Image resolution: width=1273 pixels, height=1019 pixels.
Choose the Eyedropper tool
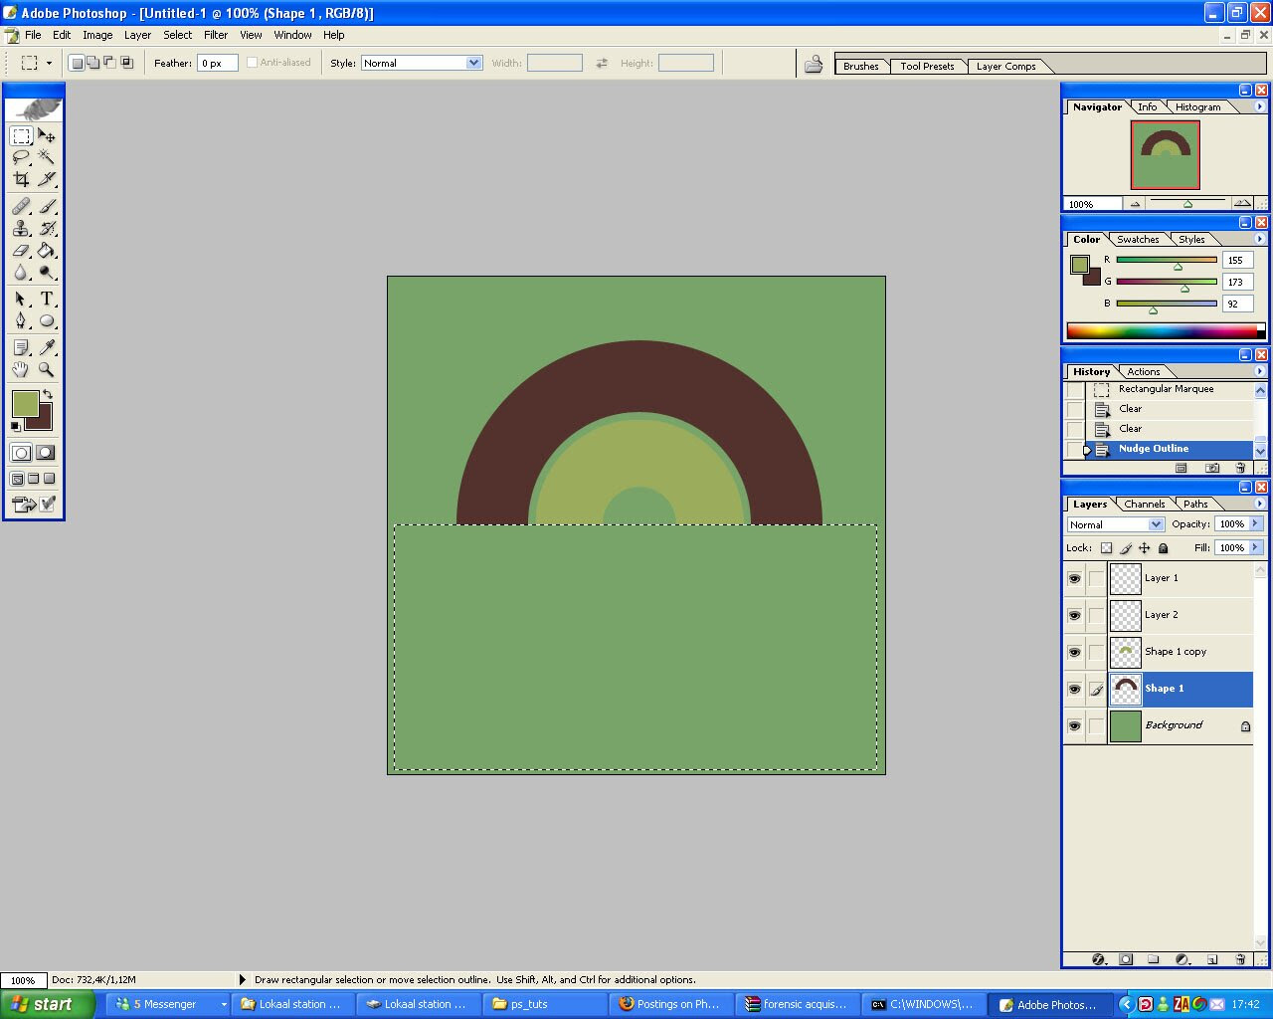coord(46,347)
